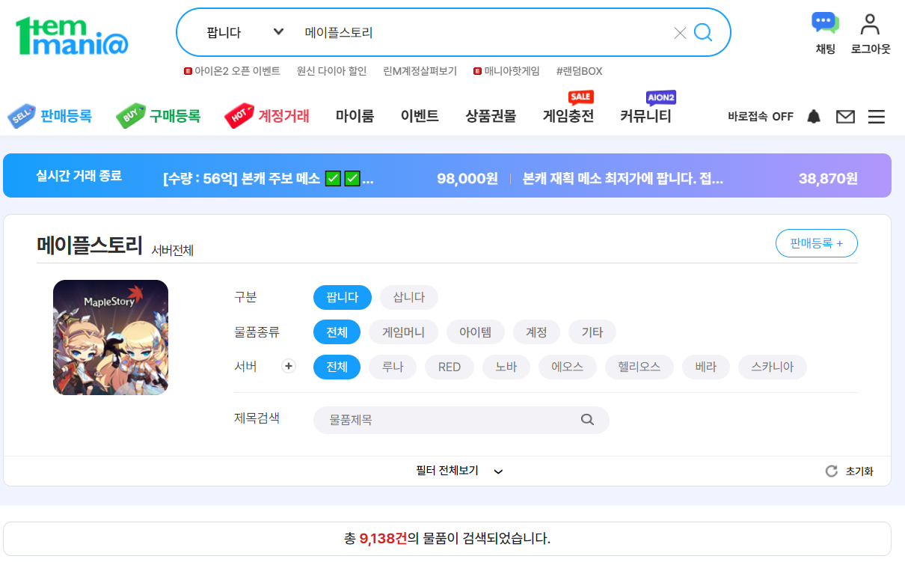The height and width of the screenshot is (562, 905).
Task: Open 게임충전 menu
Action: click(x=568, y=116)
